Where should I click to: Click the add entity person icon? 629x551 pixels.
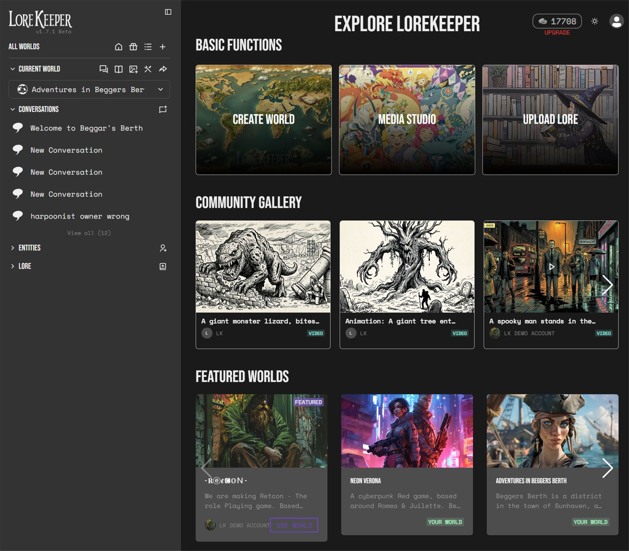[x=163, y=248]
